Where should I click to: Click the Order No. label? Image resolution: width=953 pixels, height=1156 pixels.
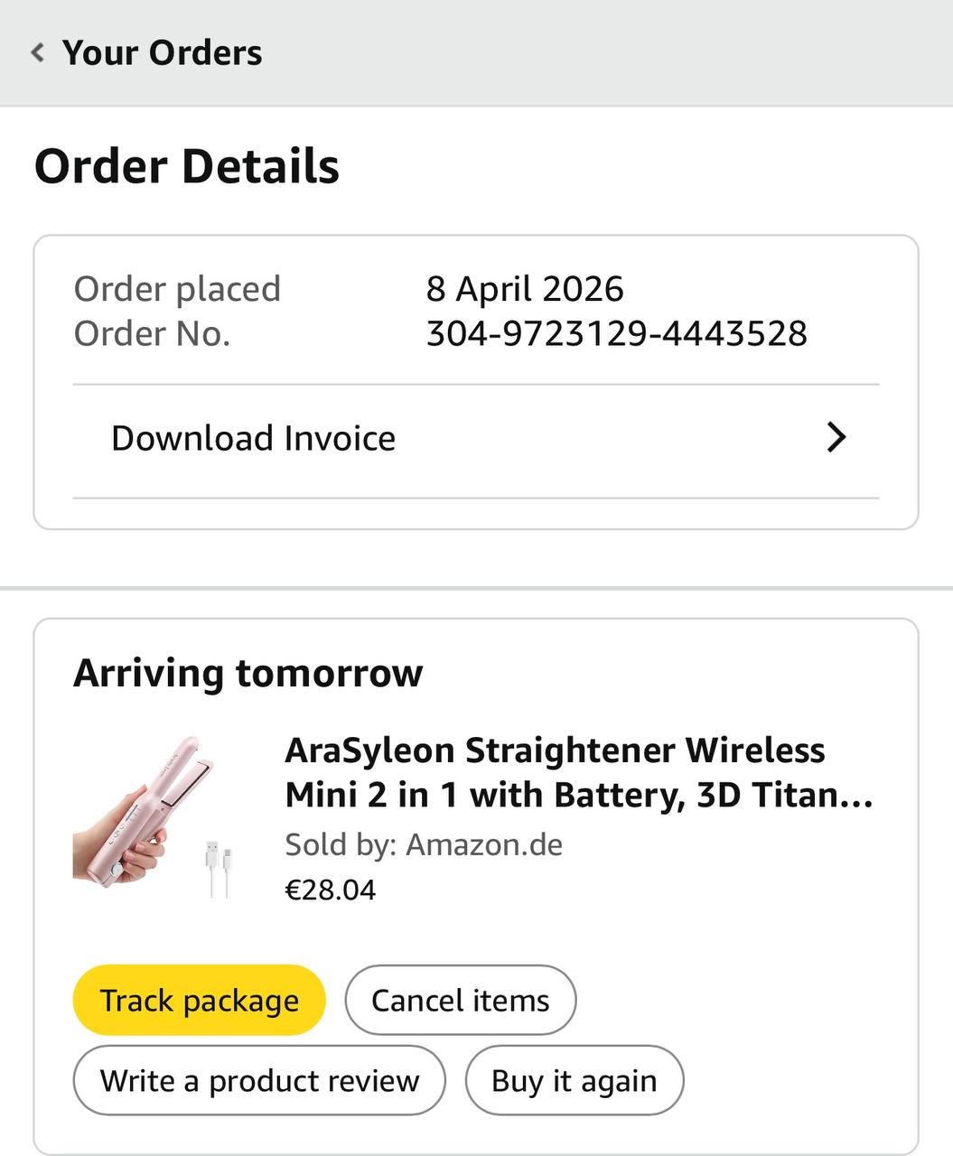tap(152, 334)
